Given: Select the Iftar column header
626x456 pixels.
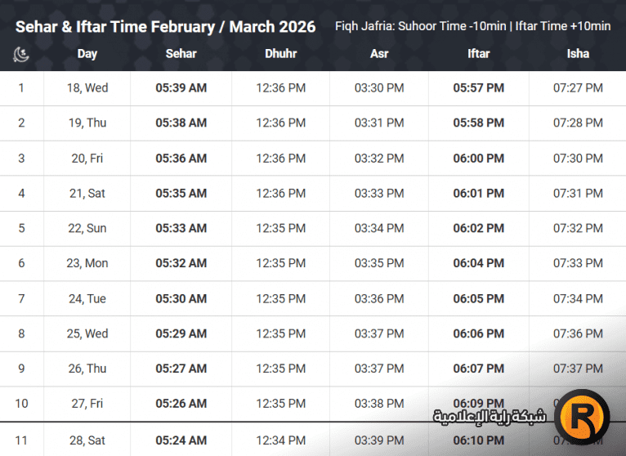Looking at the screenshot, I should [x=479, y=54].
